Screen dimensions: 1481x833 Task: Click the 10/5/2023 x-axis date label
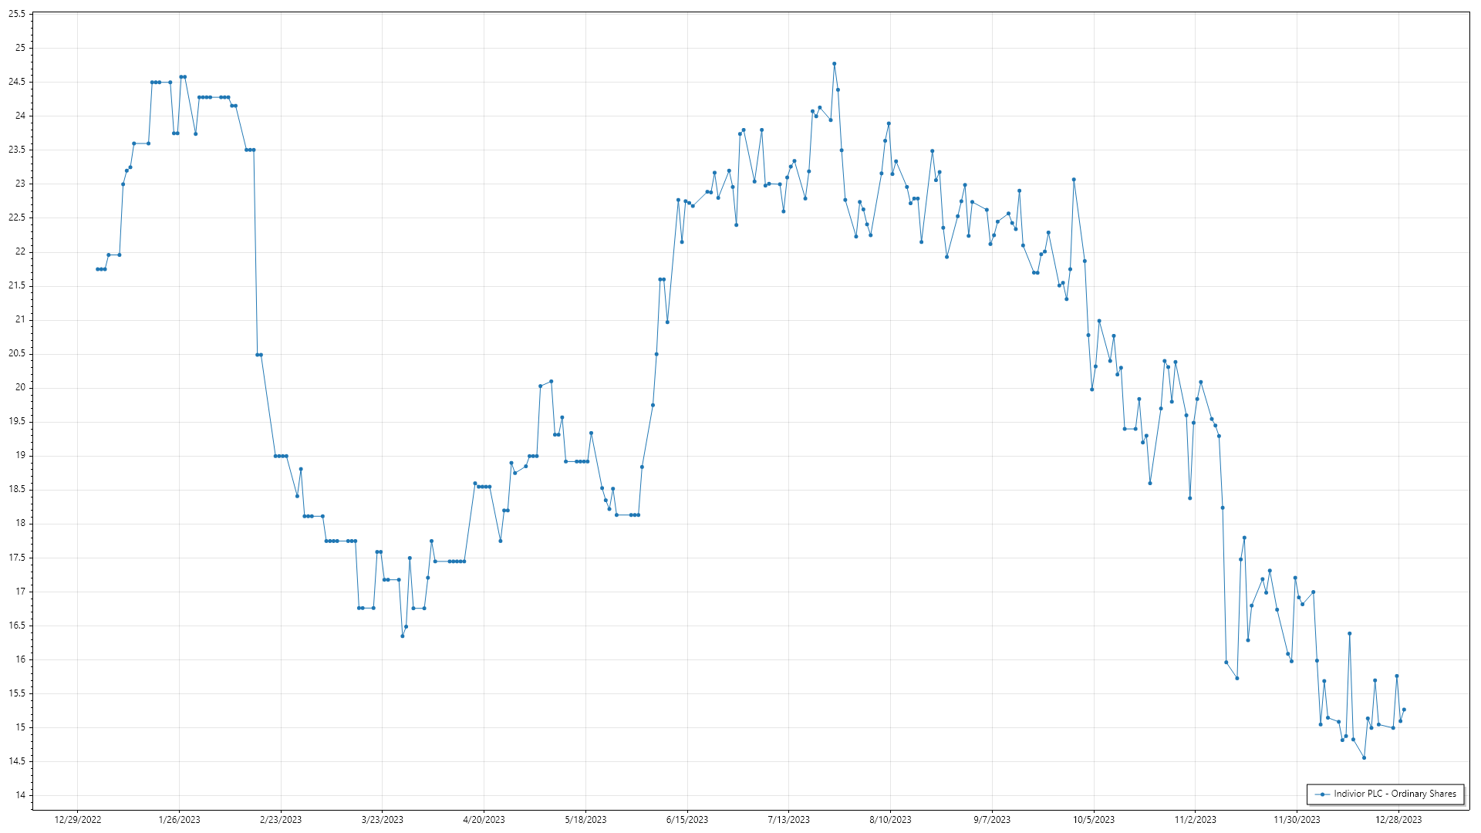(1094, 819)
